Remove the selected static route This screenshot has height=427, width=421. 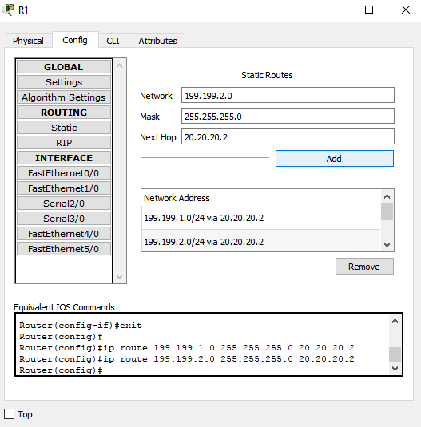point(364,267)
